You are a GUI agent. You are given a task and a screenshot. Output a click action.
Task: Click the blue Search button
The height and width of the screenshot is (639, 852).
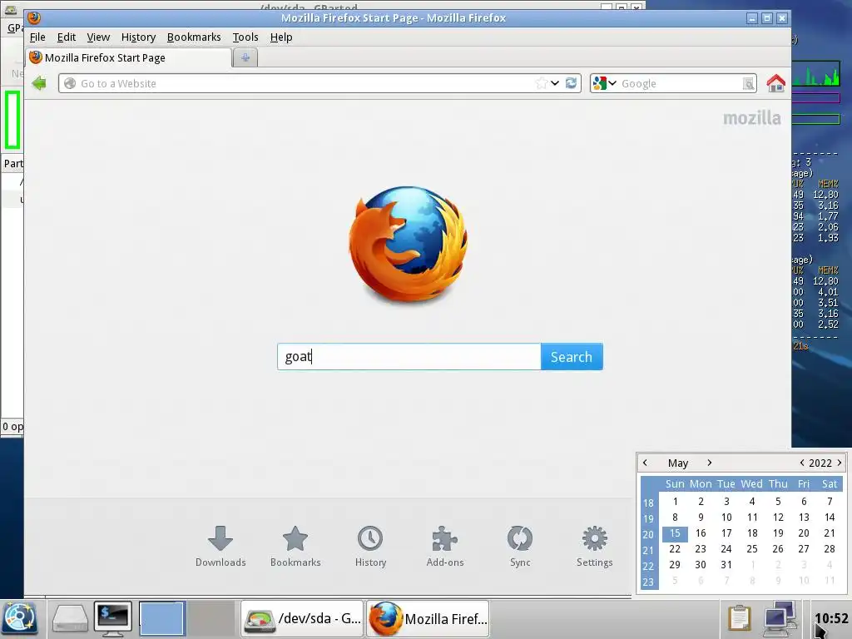(x=572, y=356)
